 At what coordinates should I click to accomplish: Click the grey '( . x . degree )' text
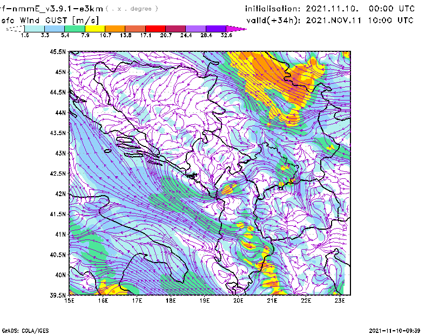[x=132, y=9]
